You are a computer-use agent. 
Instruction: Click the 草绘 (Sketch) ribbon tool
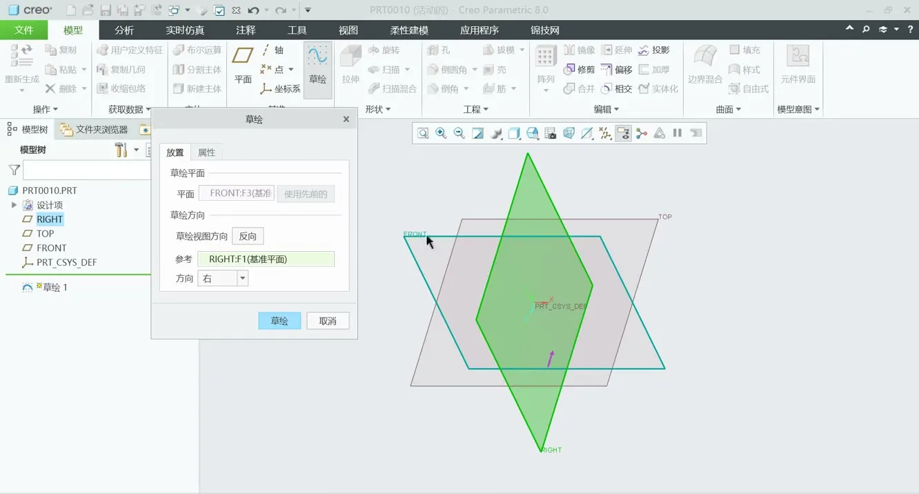click(317, 66)
